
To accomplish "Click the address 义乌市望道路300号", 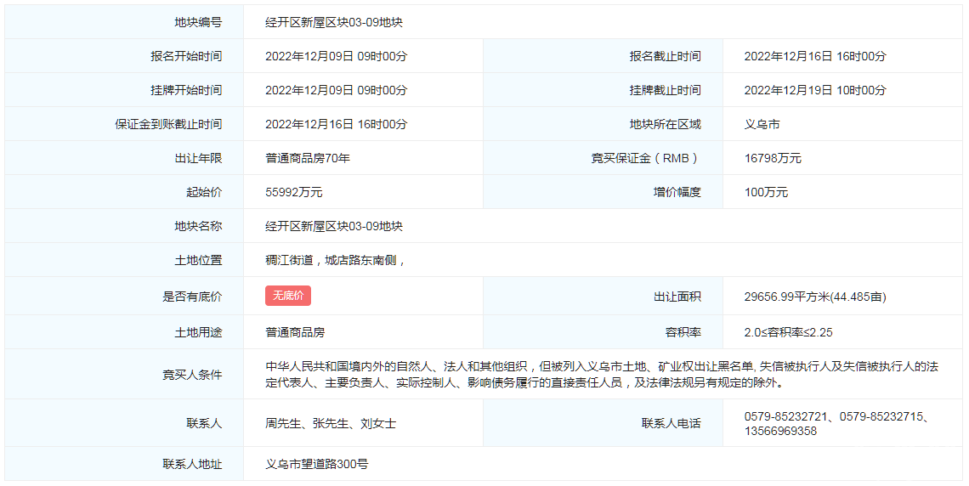I will 316,464.
